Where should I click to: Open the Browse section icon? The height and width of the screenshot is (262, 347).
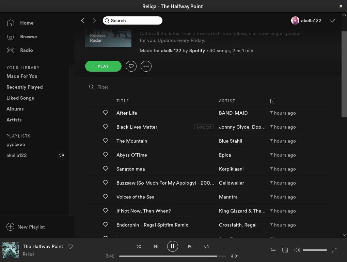click(11, 37)
